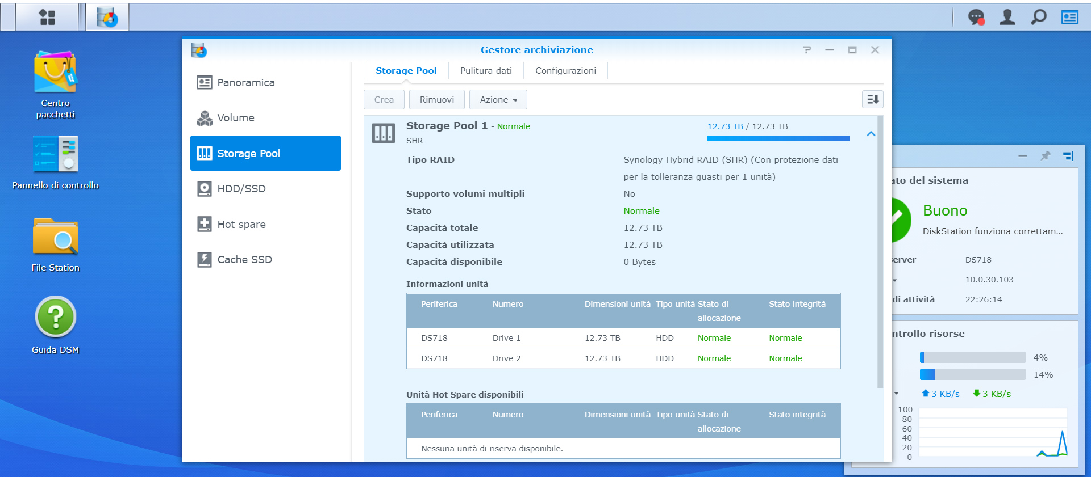Switch to the Storage Pool tab
Image resolution: width=1091 pixels, height=477 pixels.
click(406, 71)
